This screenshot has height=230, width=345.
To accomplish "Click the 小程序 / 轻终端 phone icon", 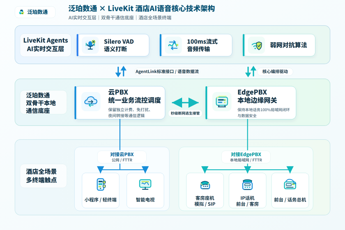I will 101,184.
